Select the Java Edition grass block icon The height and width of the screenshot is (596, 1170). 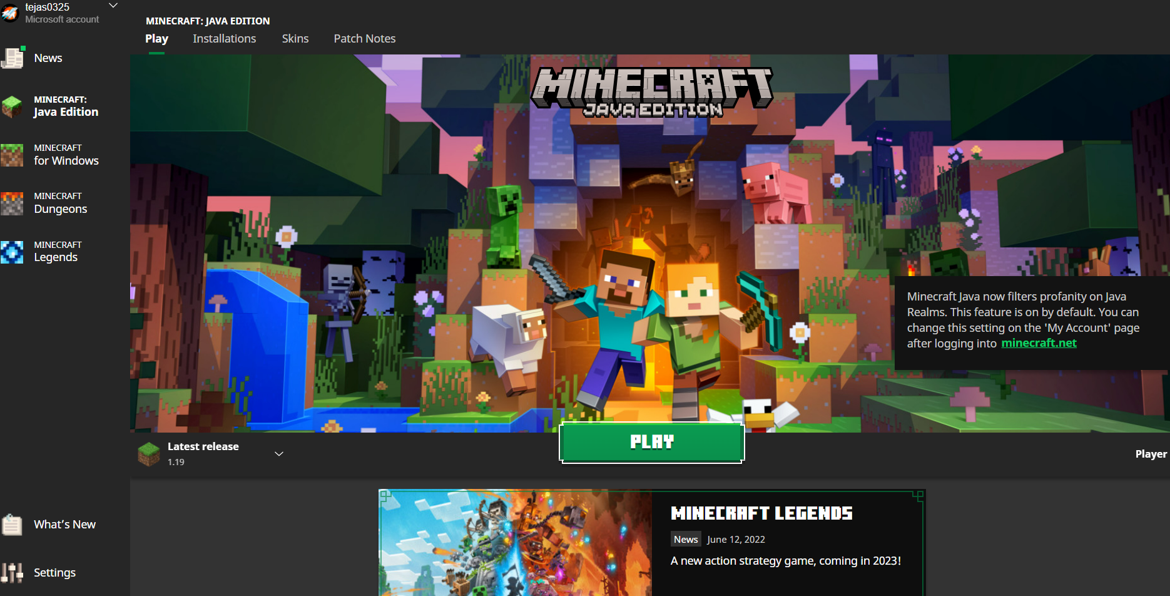[12, 106]
